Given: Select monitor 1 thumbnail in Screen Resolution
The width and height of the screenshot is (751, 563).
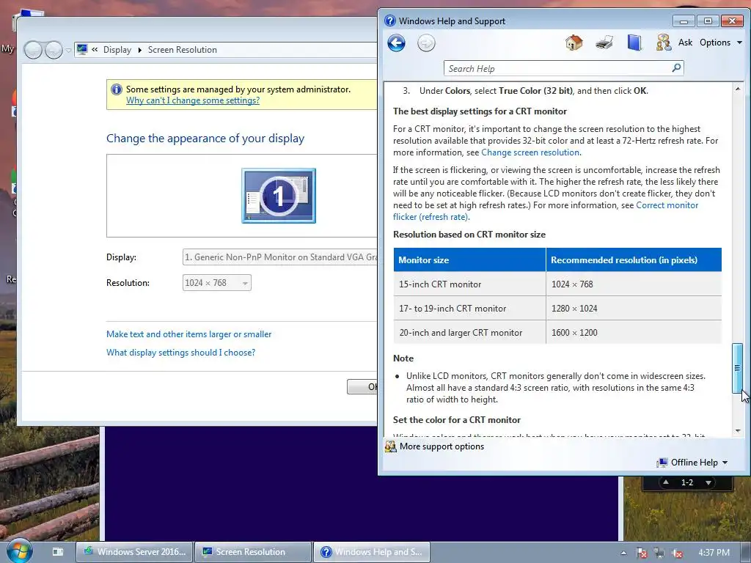Looking at the screenshot, I should tap(279, 195).
